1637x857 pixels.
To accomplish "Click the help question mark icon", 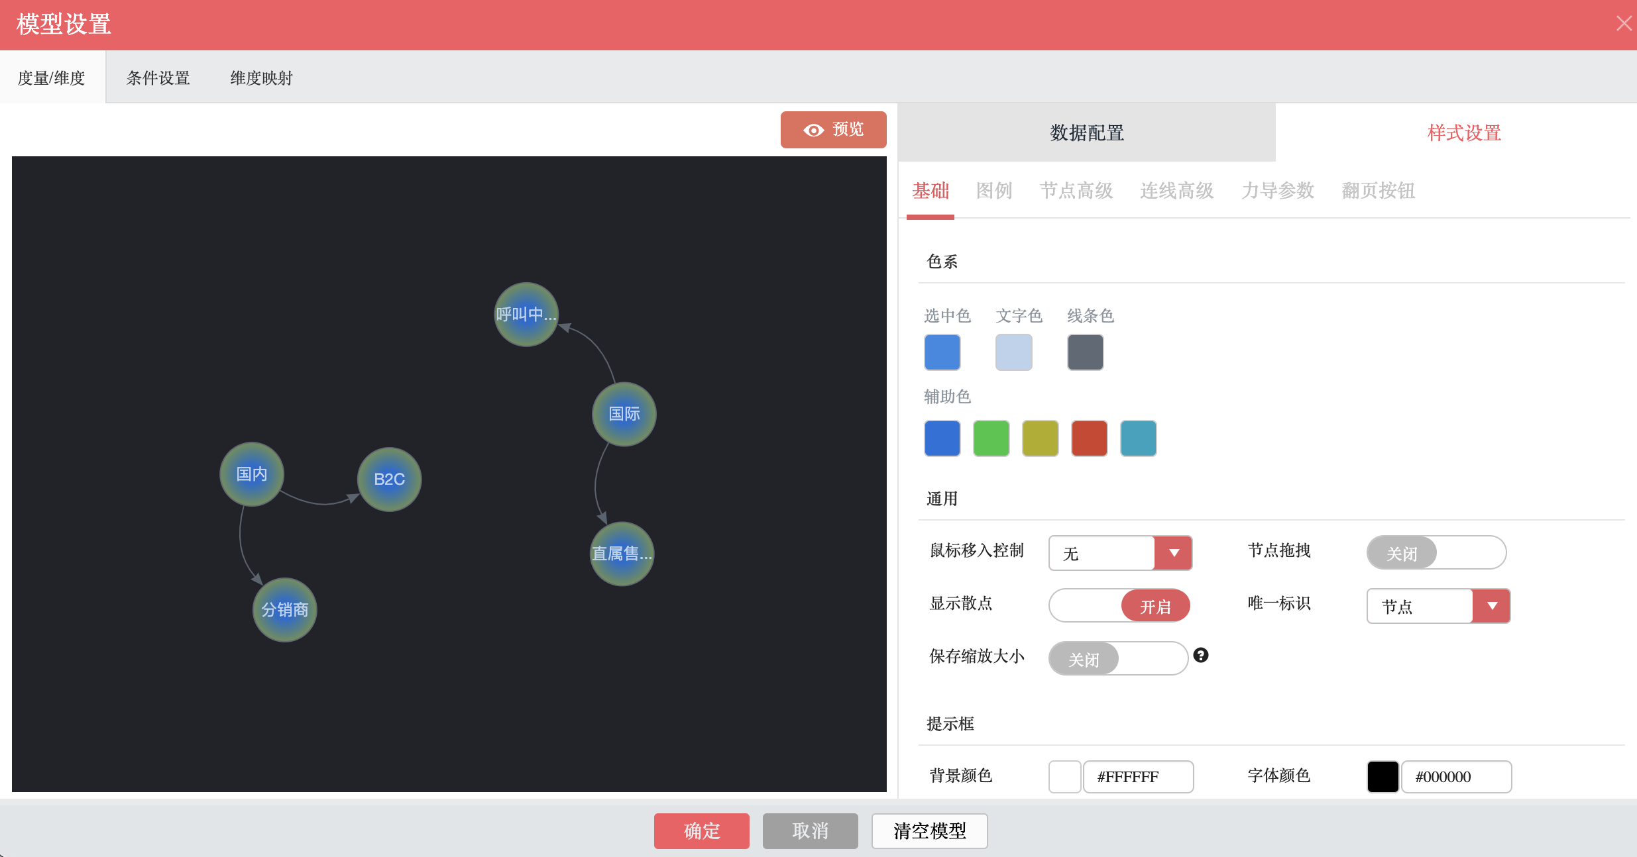I will pos(1200,655).
